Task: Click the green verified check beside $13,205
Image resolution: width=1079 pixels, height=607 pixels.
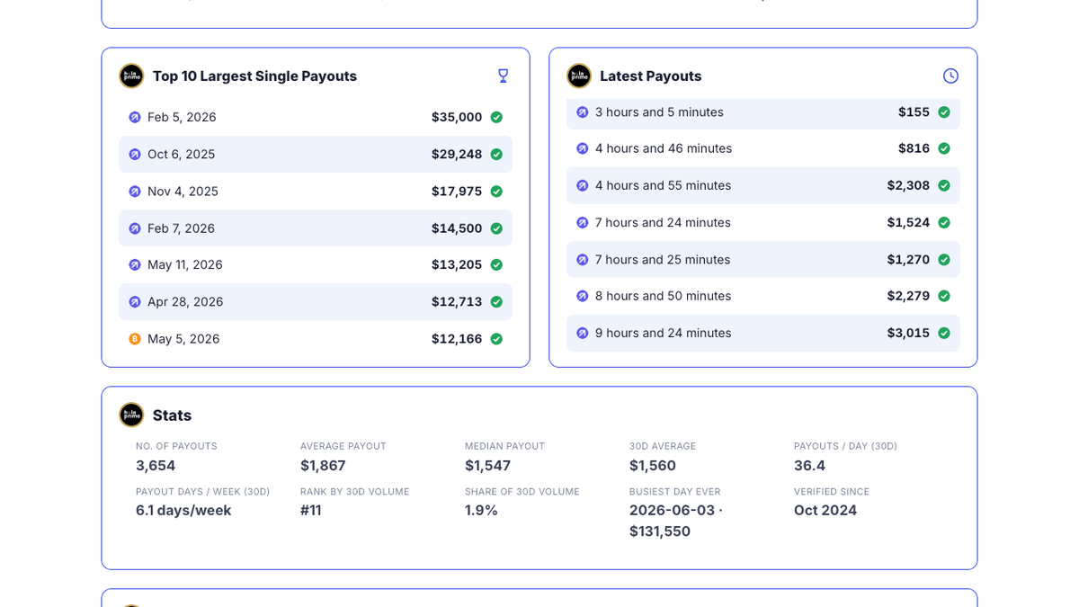Action: pyautogui.click(x=496, y=264)
